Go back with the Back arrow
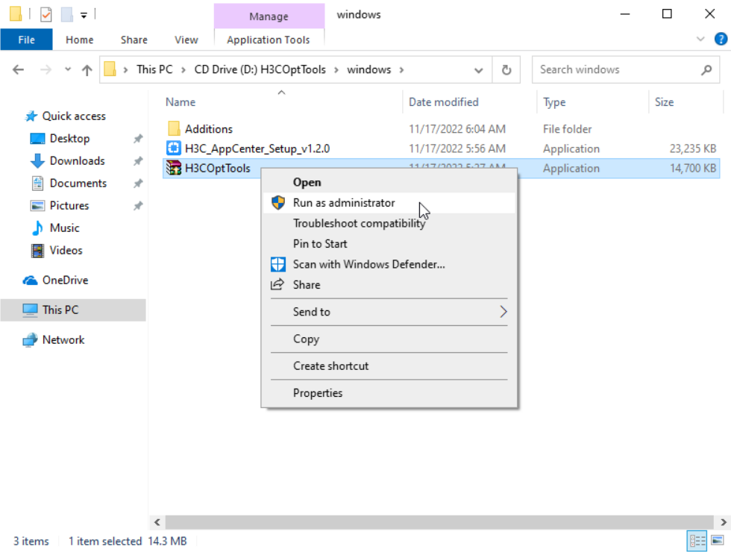731x552 pixels. pyautogui.click(x=18, y=69)
